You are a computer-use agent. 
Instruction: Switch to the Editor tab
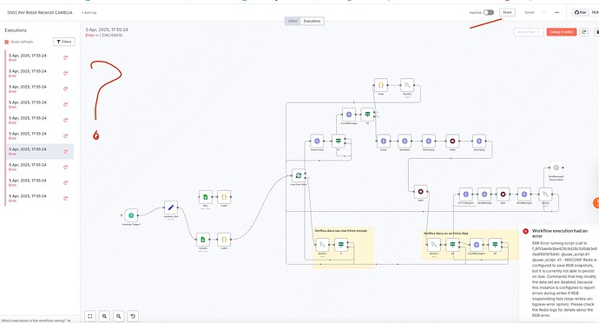(293, 21)
